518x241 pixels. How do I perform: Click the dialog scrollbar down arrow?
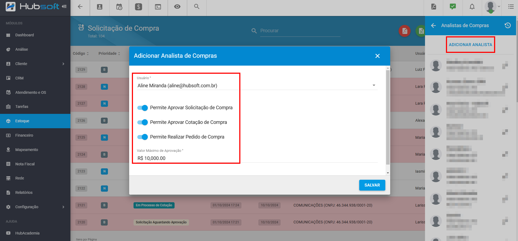[x=388, y=173]
